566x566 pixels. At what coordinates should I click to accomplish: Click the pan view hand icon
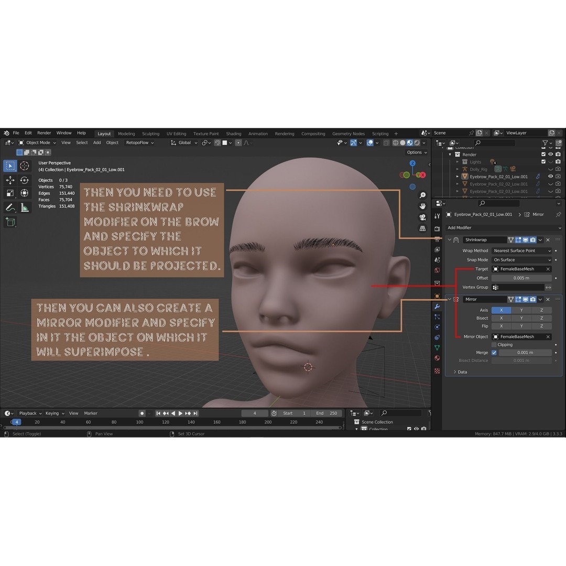coord(422,206)
